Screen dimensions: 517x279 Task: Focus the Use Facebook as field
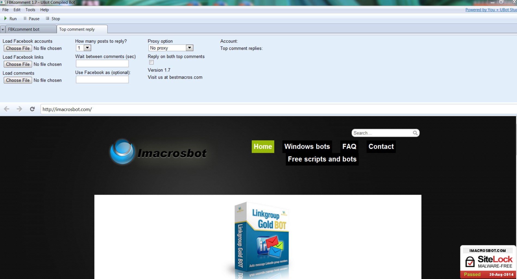point(102,79)
